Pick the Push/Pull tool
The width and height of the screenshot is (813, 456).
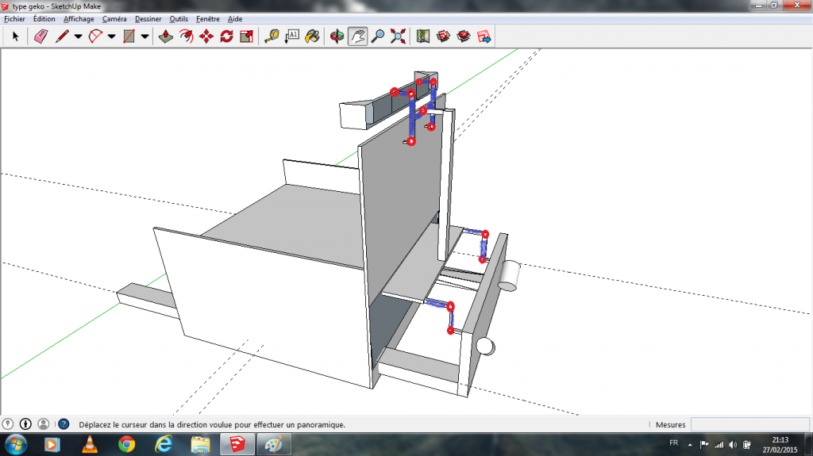click(x=166, y=36)
